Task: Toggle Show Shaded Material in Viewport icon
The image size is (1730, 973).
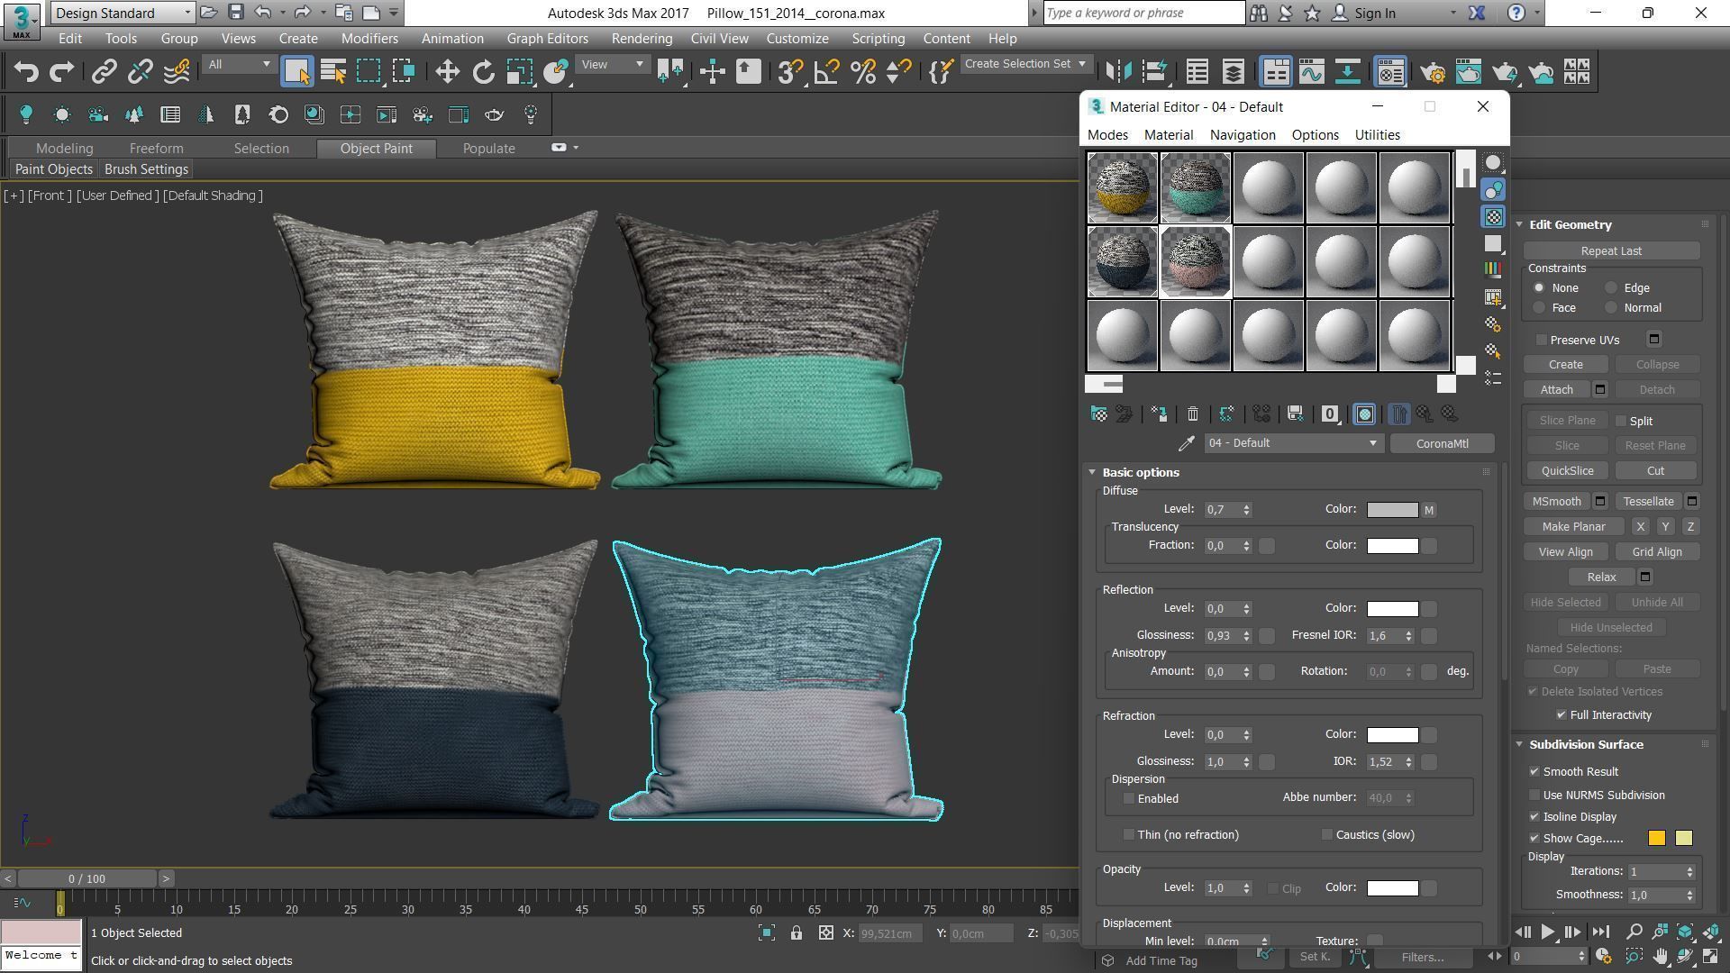Action: point(1364,414)
